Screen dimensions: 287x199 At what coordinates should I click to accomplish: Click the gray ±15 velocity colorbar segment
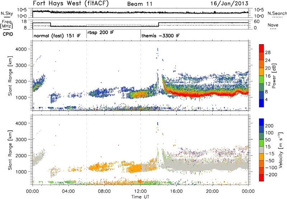tap(262, 150)
